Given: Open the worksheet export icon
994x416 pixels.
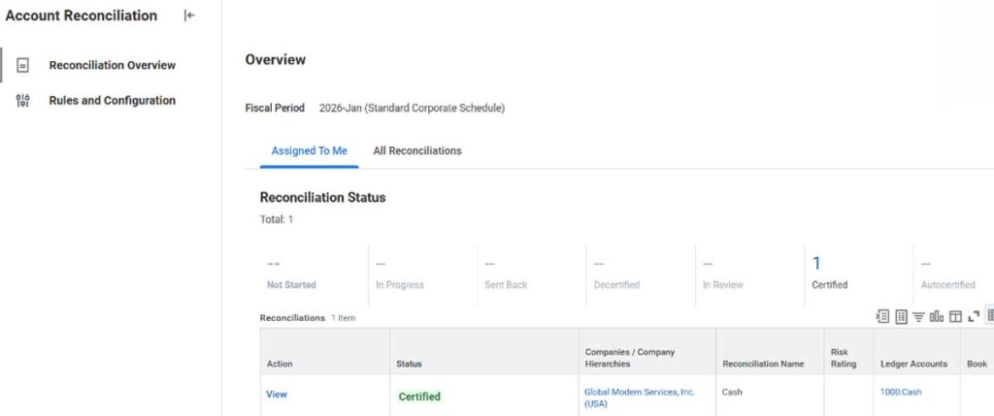Looking at the screenshot, I should pyautogui.click(x=901, y=316).
